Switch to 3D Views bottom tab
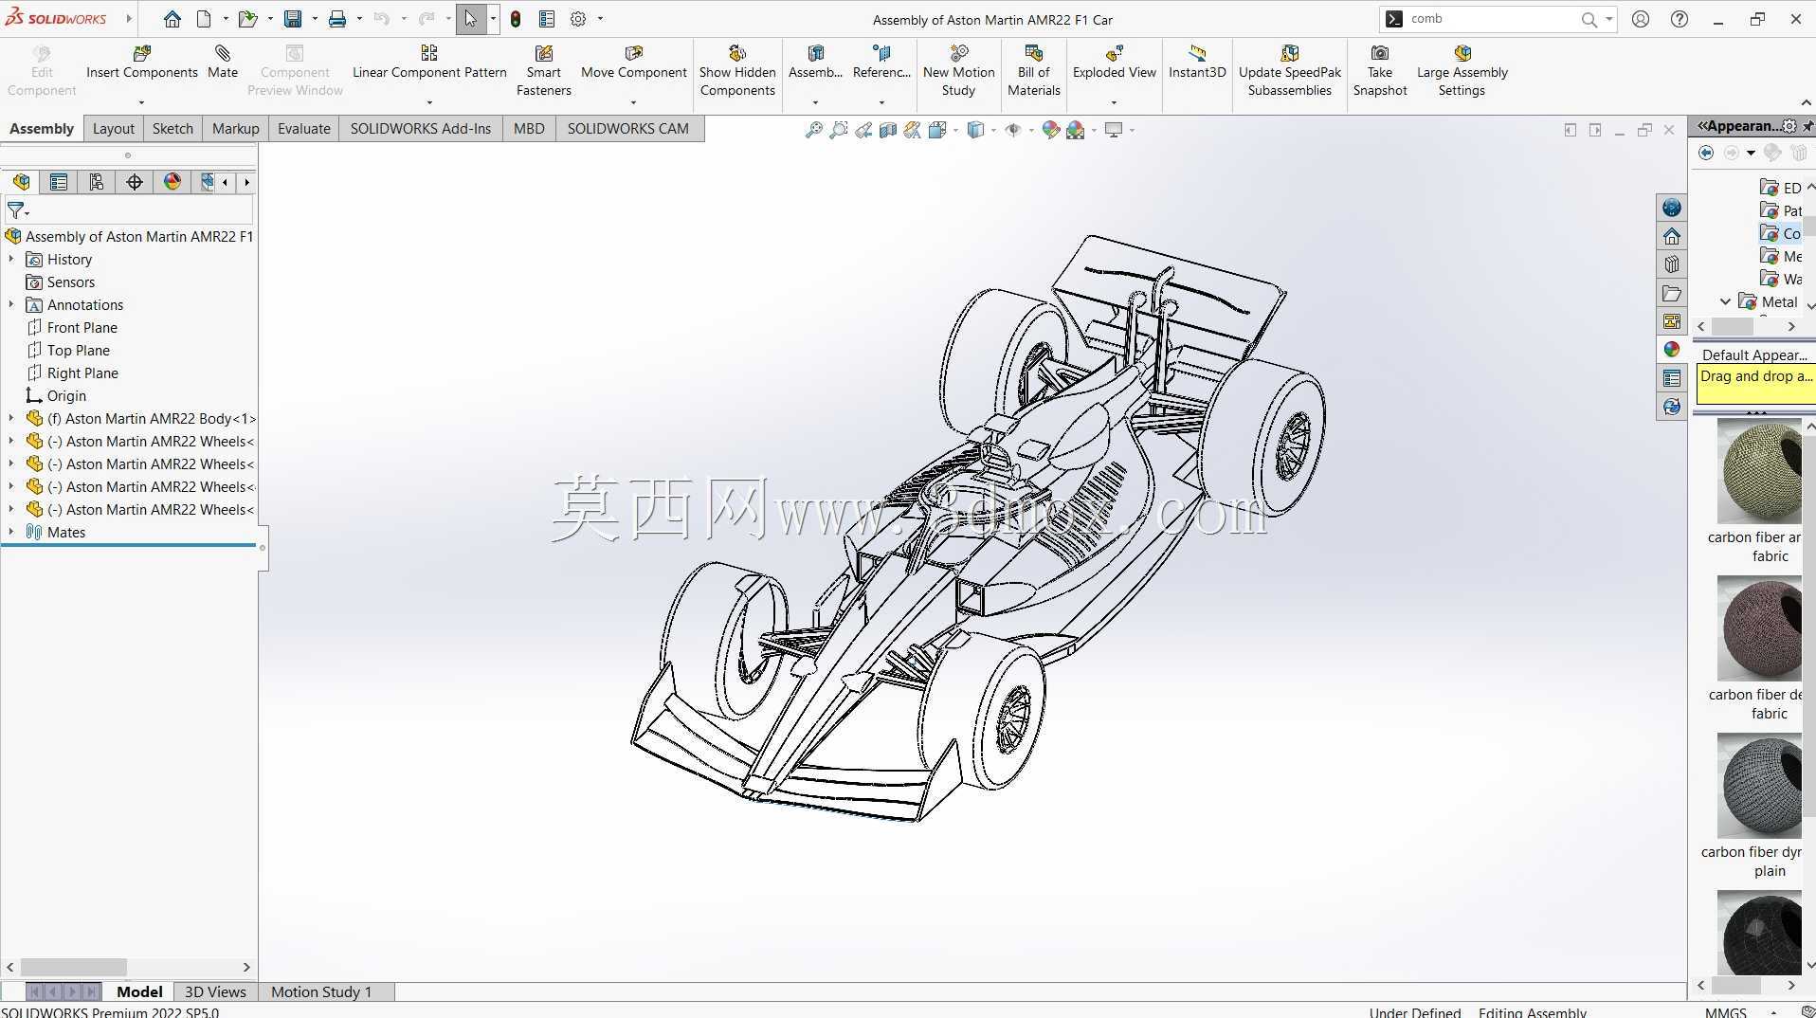This screenshot has width=1816, height=1018. pyautogui.click(x=215, y=991)
